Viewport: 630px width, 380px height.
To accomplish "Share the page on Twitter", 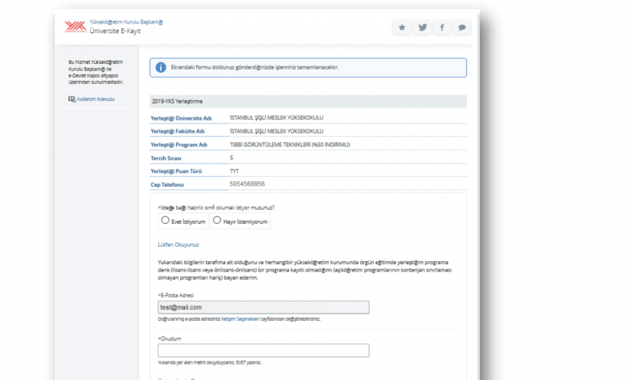I will [422, 27].
